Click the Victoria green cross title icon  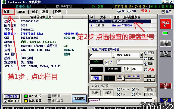coord(4,2)
